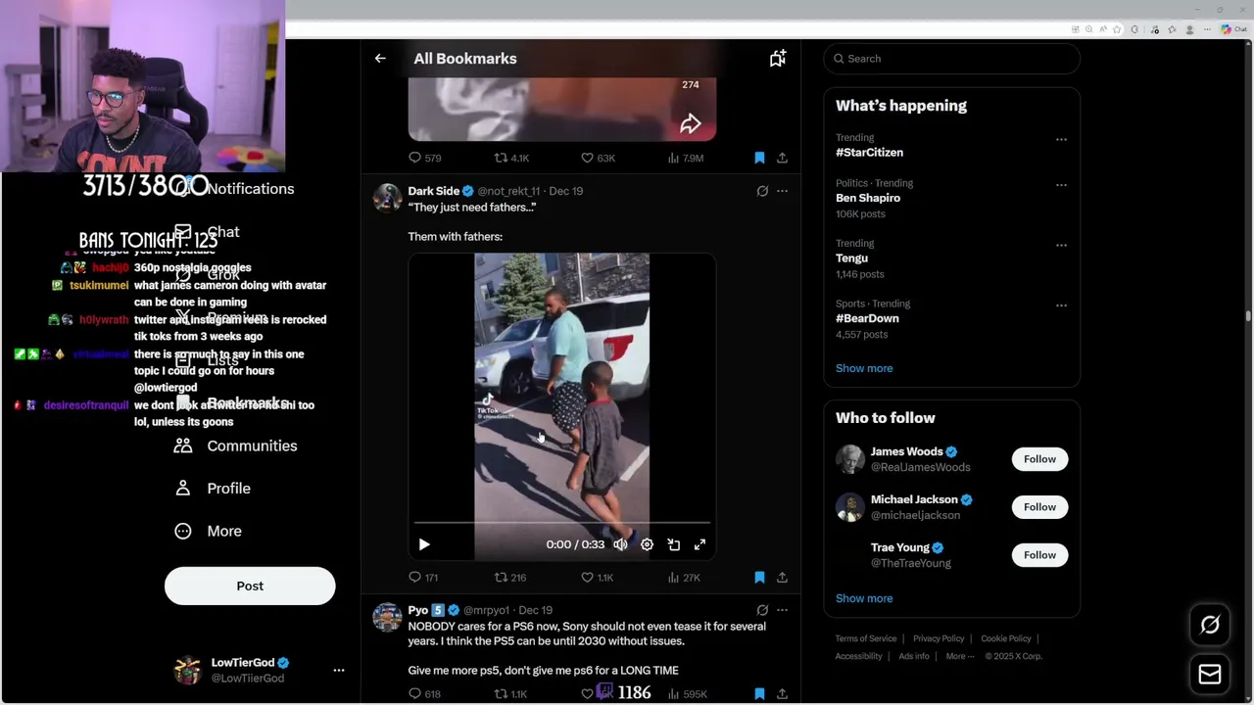Repost Dark Side post with 216 reposts

coord(510,578)
